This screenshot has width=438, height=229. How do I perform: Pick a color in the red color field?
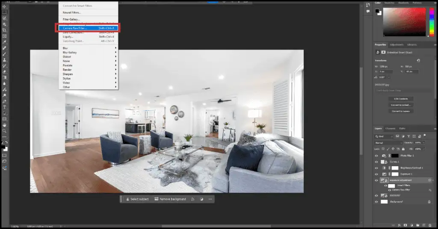(x=405, y=22)
